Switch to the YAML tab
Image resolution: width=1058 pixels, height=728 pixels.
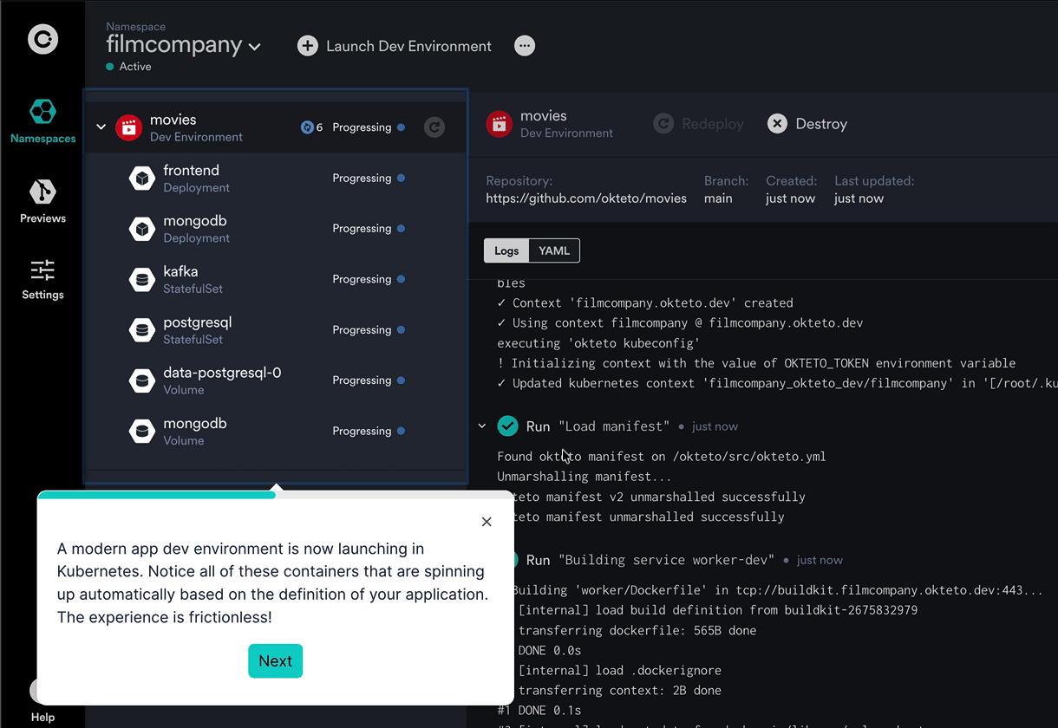554,250
